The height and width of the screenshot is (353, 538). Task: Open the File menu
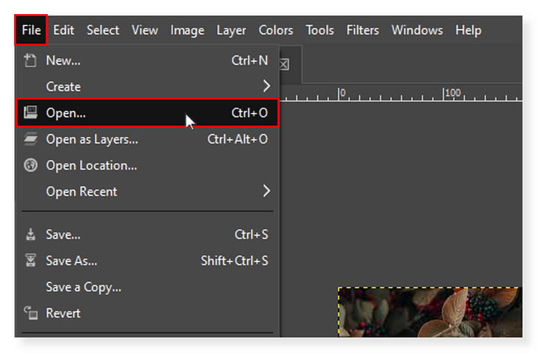coord(31,30)
